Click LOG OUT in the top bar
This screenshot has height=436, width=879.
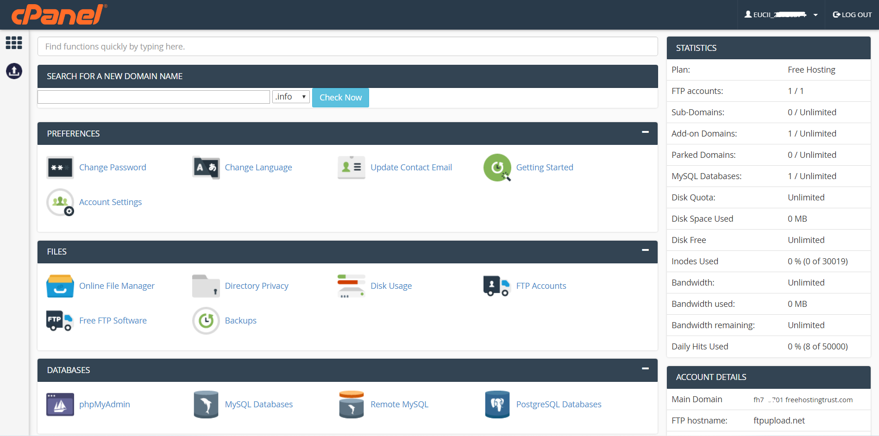click(852, 14)
